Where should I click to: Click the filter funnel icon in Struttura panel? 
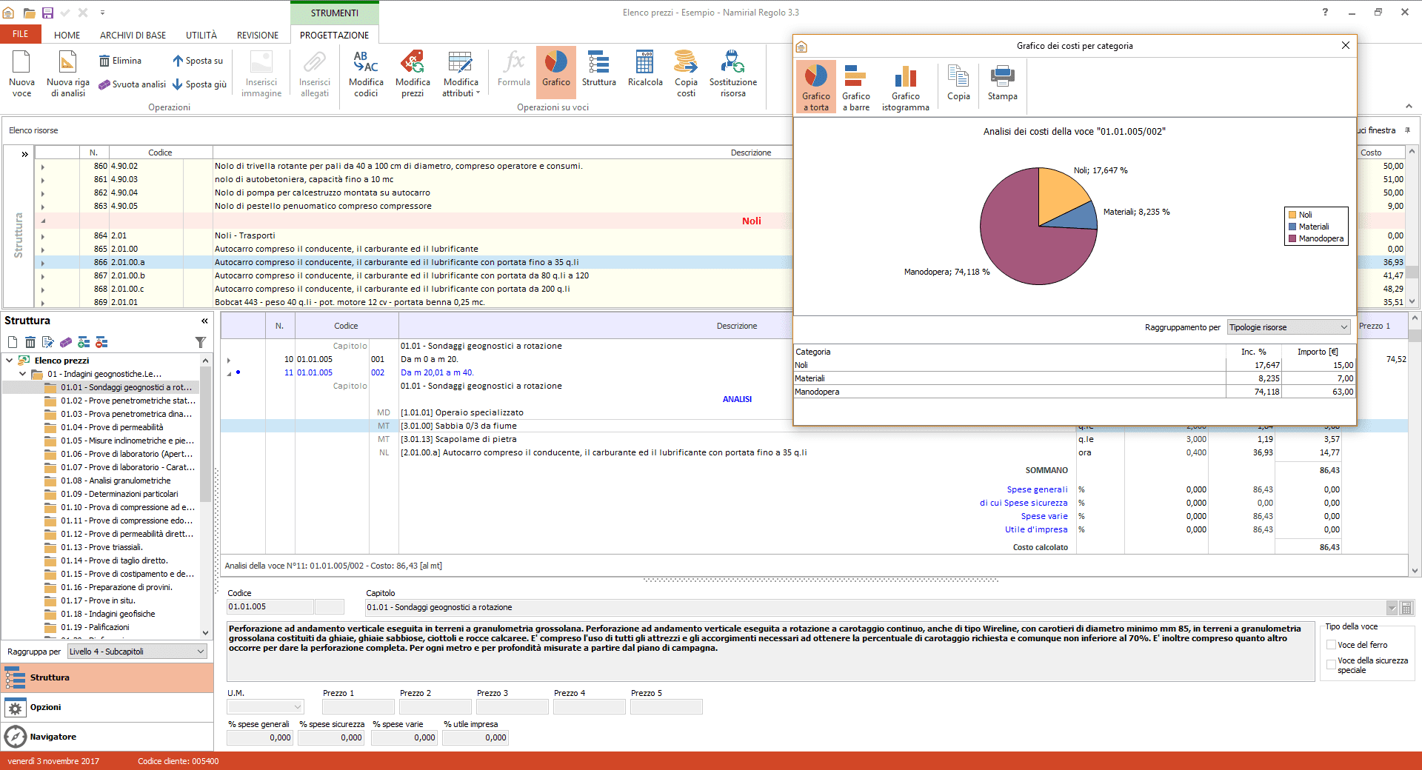[x=200, y=342]
